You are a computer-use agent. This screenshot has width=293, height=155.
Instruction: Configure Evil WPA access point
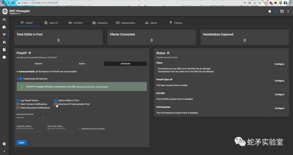[x=279, y=95]
